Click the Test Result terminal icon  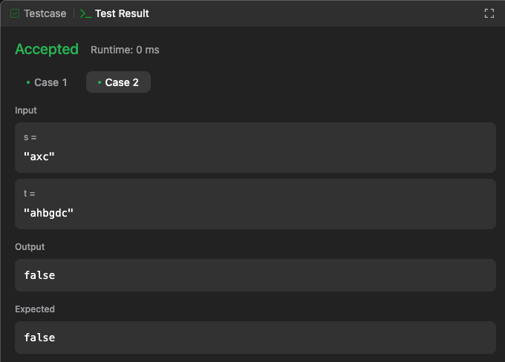(x=85, y=13)
